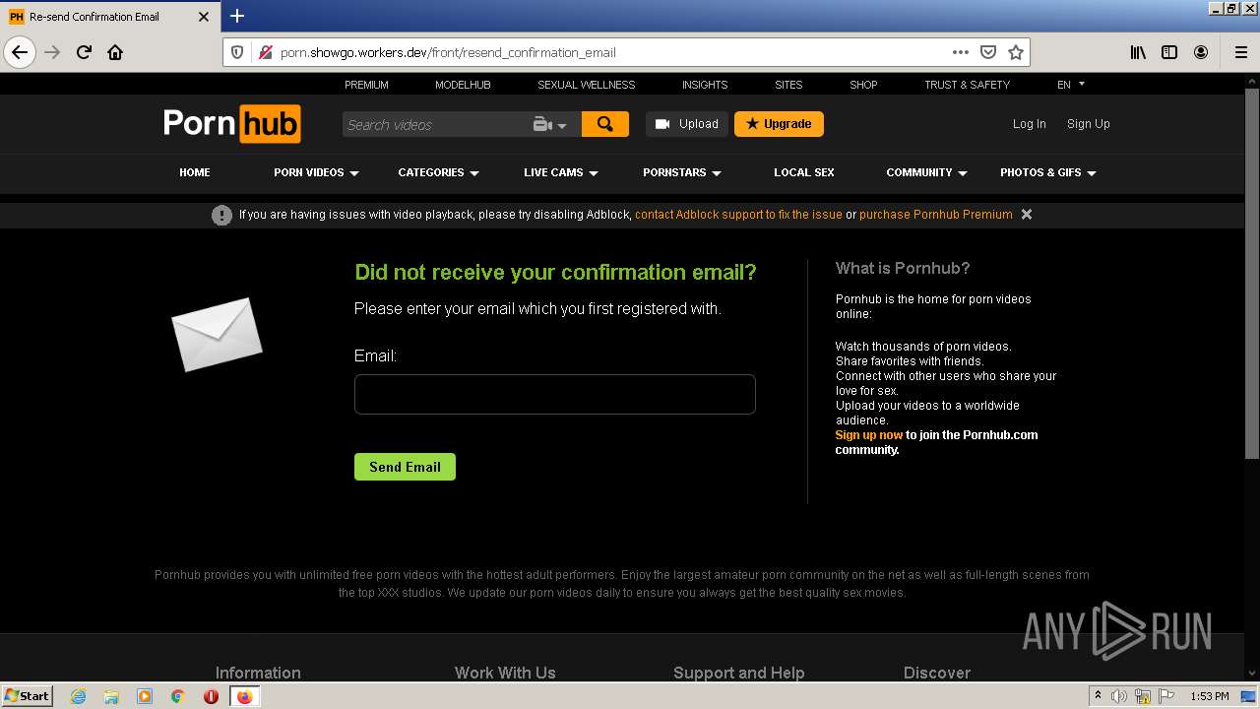Open TRUST & SAFETY top link
Viewport: 1260px width, 709px height.
coord(967,85)
